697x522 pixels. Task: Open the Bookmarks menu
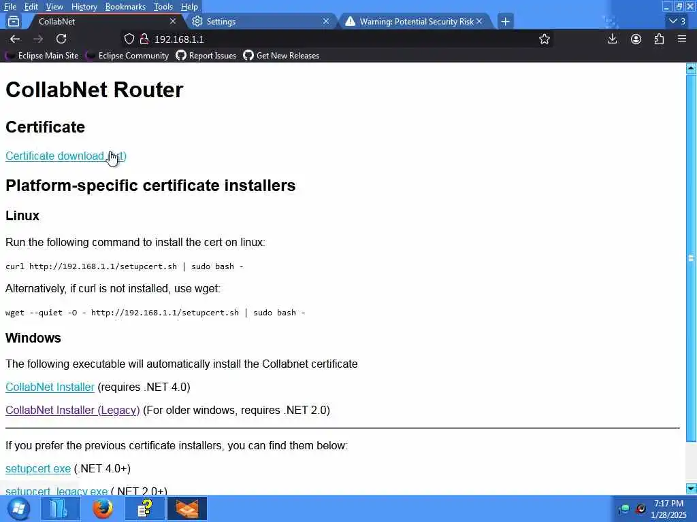click(125, 7)
